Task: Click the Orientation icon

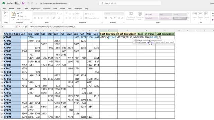Action: [78, 14]
